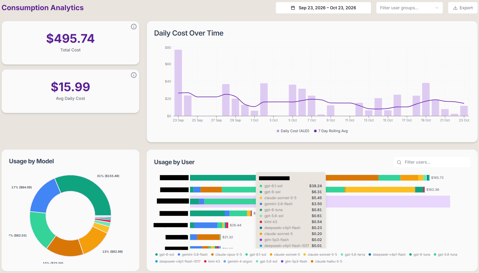Toggle claude-sonnet-5 legend item below chart
The height and width of the screenshot is (273, 479).
285,254
